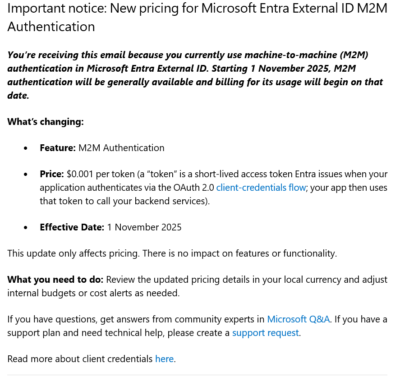
Task: Click the bullet point beside Feature
Action: (x=26, y=148)
